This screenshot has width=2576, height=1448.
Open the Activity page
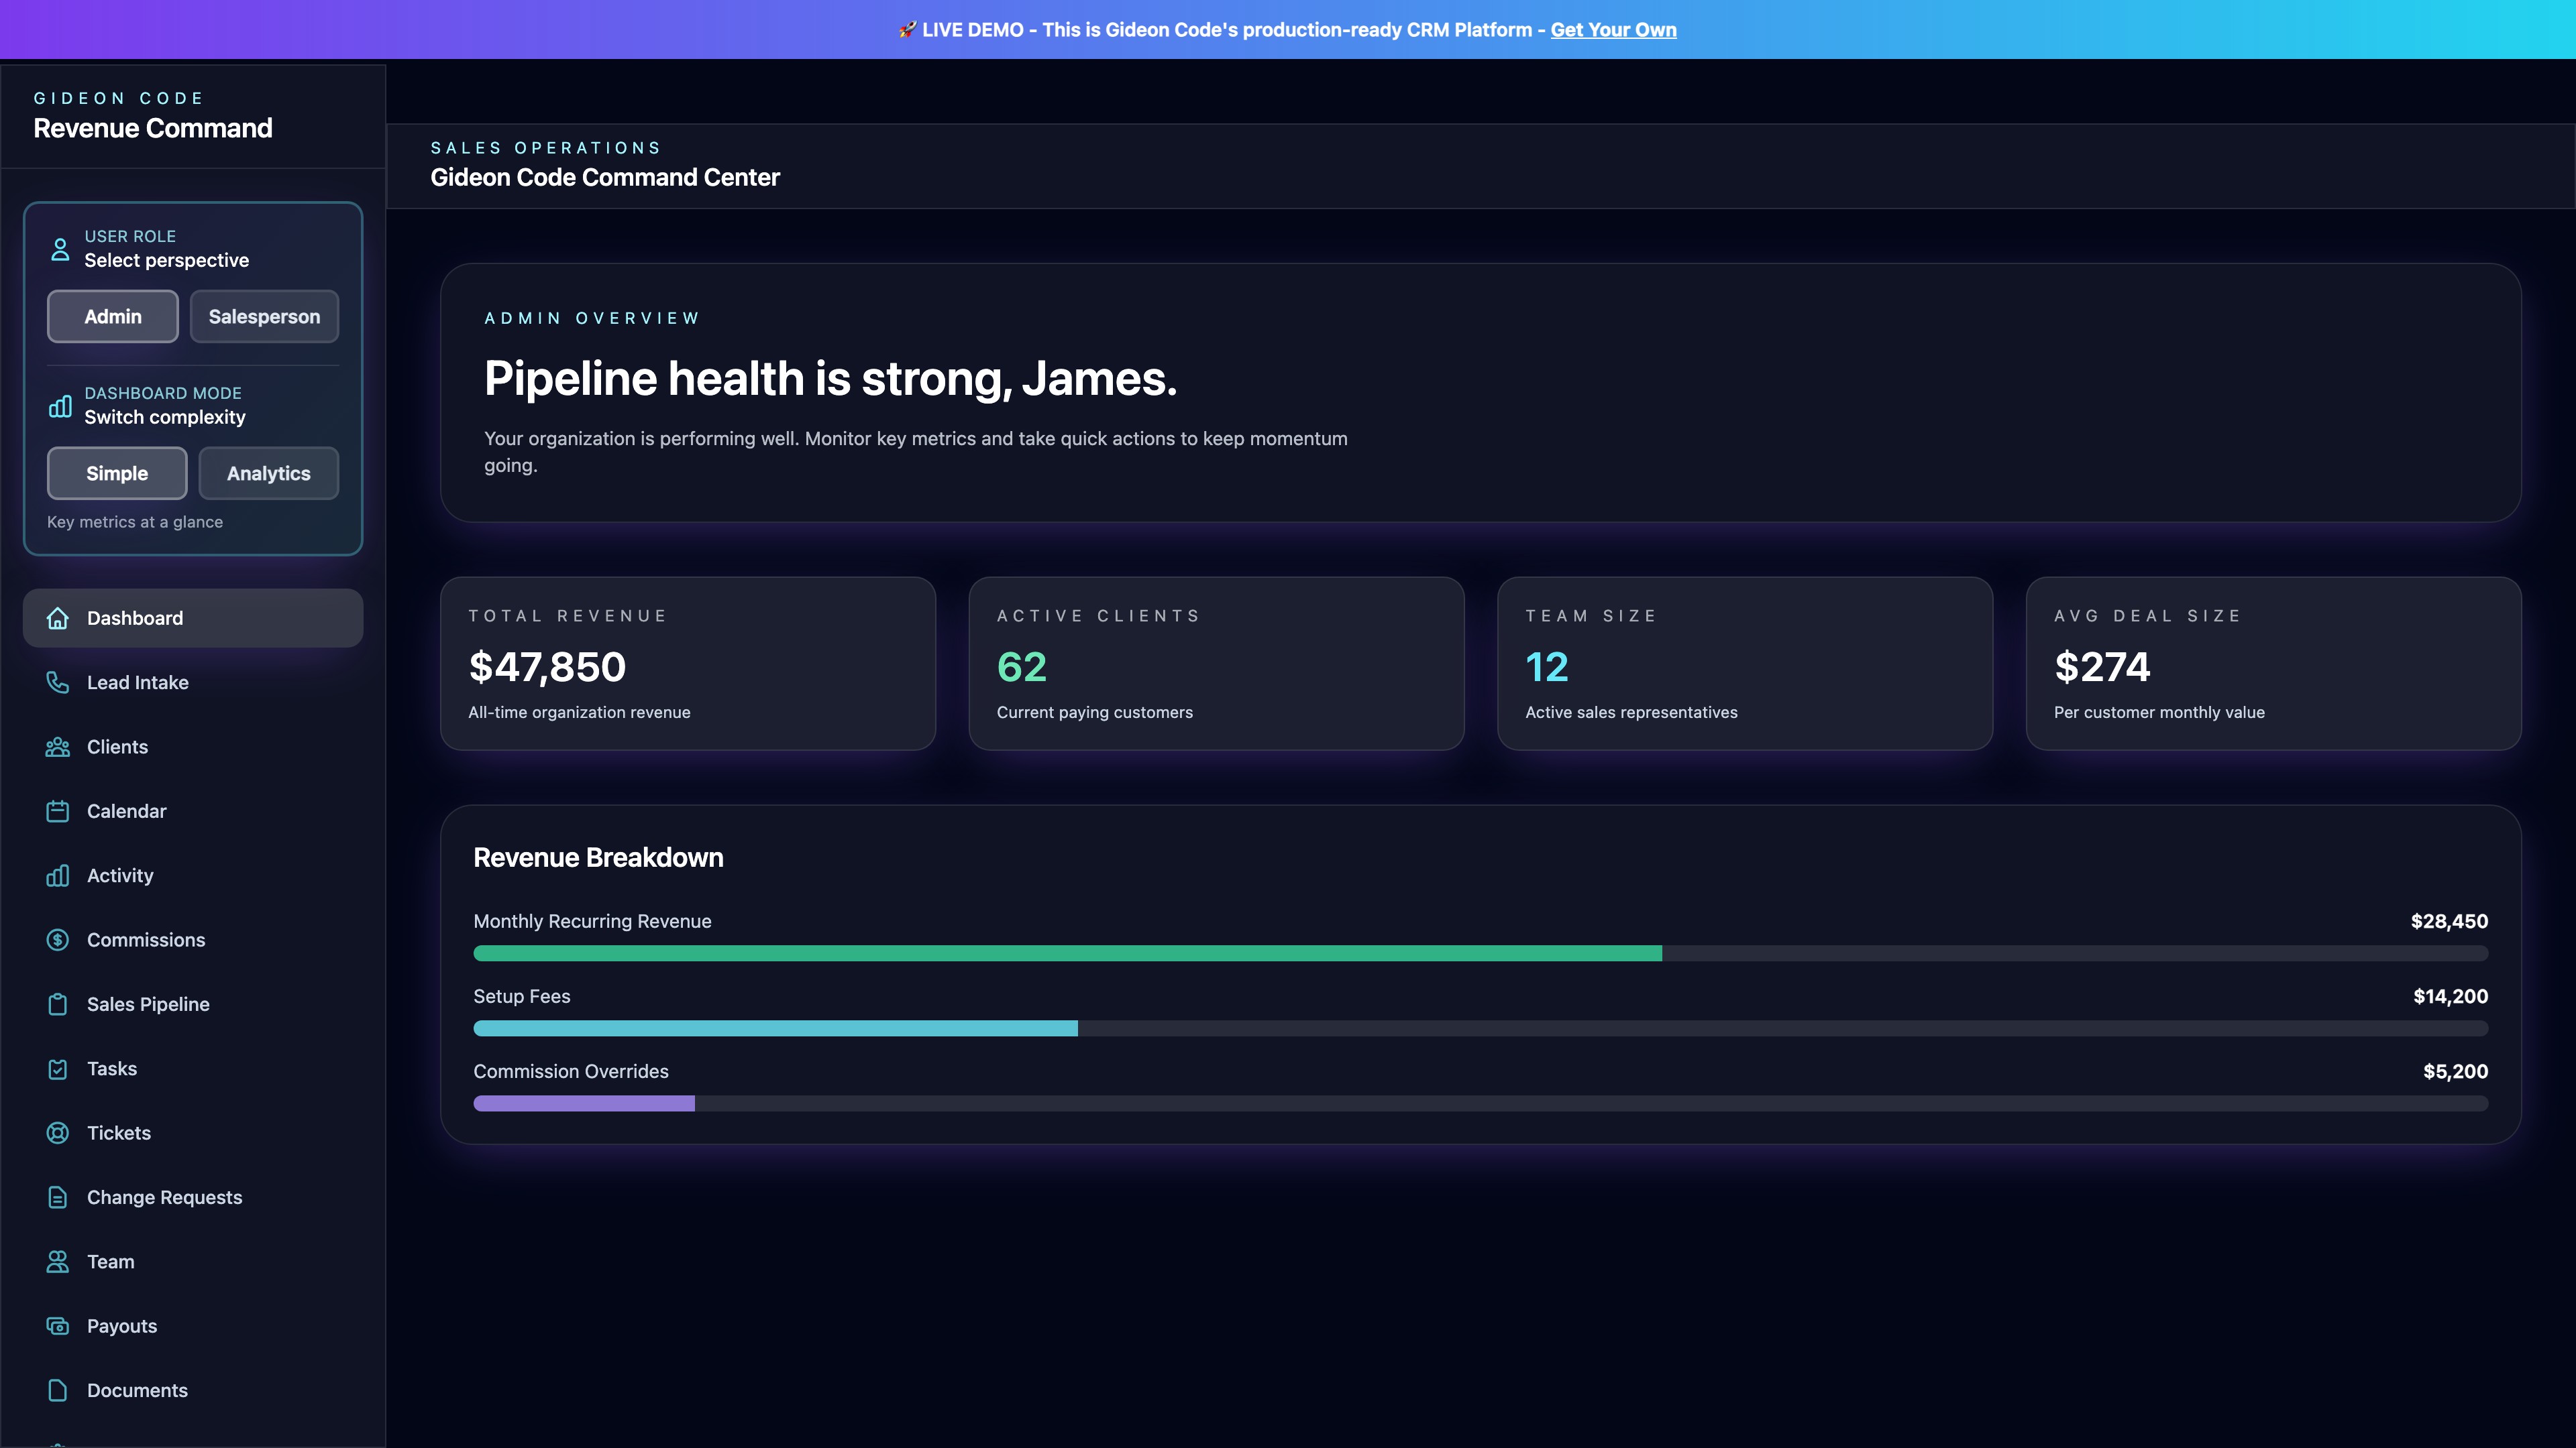point(120,876)
